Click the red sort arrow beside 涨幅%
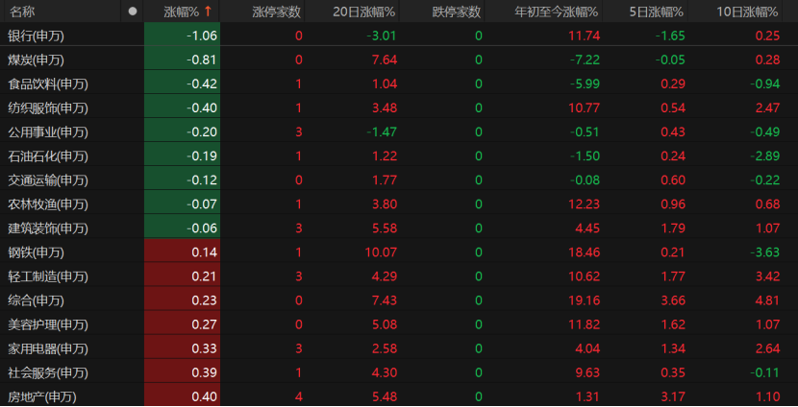 [208, 12]
